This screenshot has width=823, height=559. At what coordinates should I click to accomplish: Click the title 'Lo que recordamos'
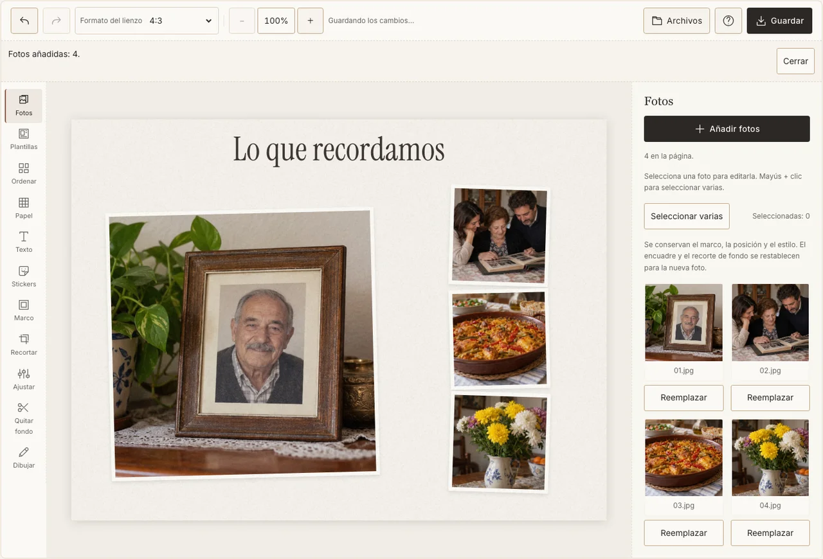(x=339, y=150)
